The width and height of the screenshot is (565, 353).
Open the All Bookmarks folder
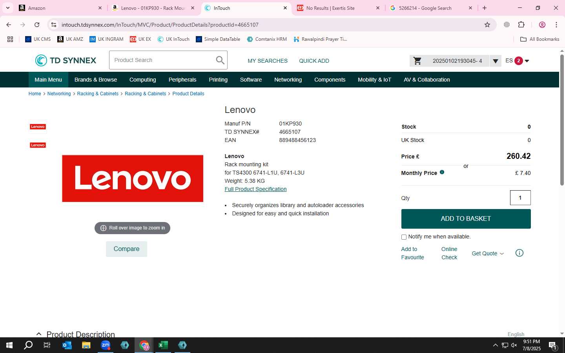[539, 39]
